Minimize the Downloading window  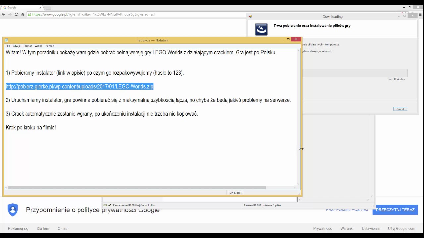click(398, 16)
